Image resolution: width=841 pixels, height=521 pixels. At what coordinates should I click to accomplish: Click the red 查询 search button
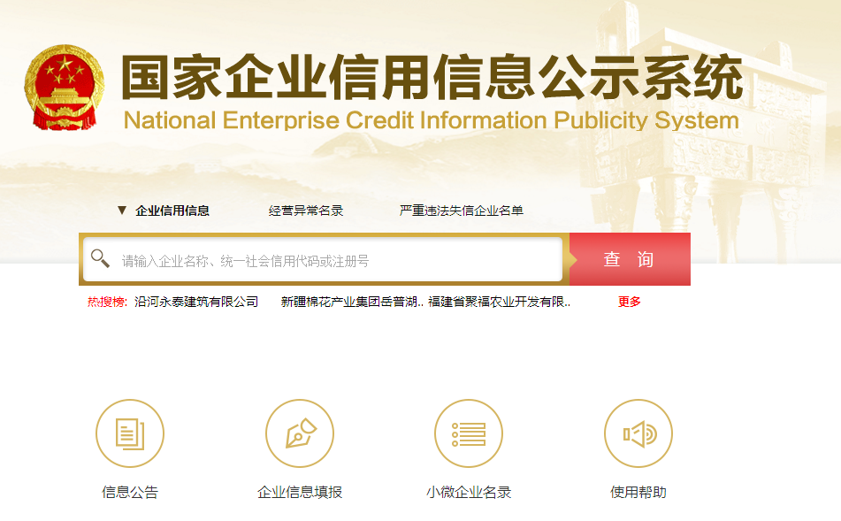[x=630, y=259]
